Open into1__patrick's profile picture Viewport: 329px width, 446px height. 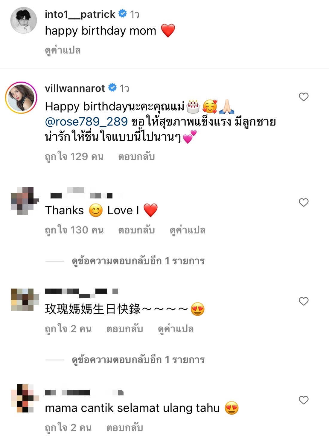click(24, 20)
